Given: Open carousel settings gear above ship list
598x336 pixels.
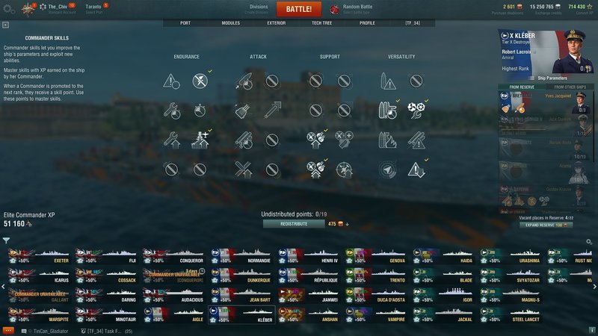Looking at the screenshot, I should point(589,242).
